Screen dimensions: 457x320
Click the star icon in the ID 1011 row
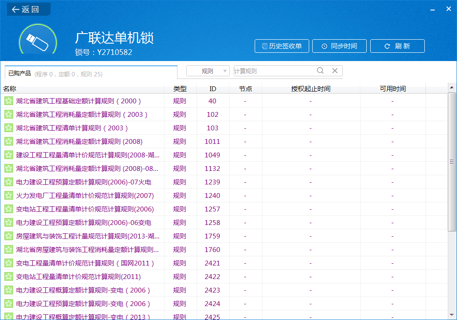point(8,141)
